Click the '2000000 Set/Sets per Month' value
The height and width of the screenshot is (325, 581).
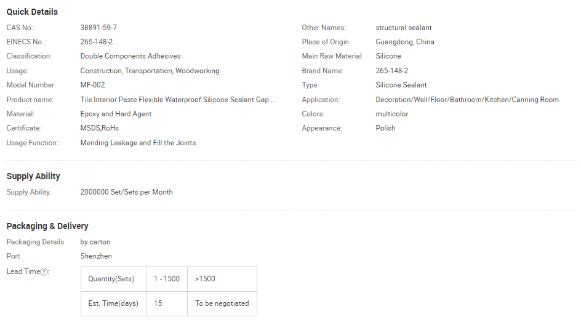[x=126, y=192]
